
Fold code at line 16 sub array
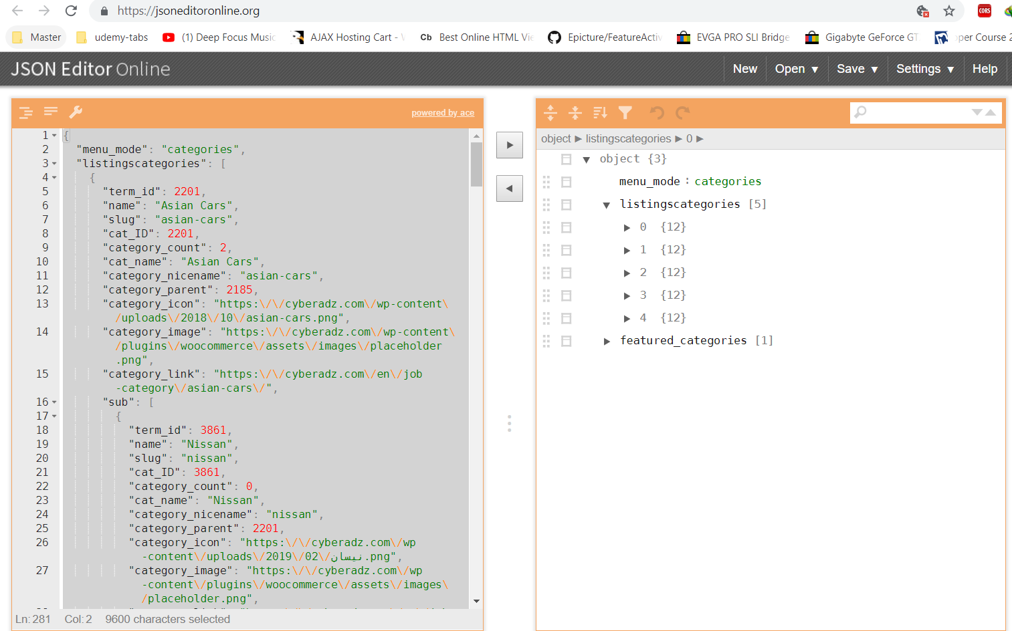coord(54,402)
